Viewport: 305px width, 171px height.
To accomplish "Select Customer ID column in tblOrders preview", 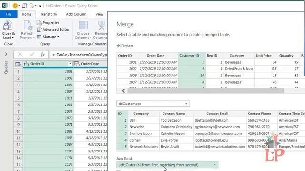I will pyautogui.click(x=192, y=56).
